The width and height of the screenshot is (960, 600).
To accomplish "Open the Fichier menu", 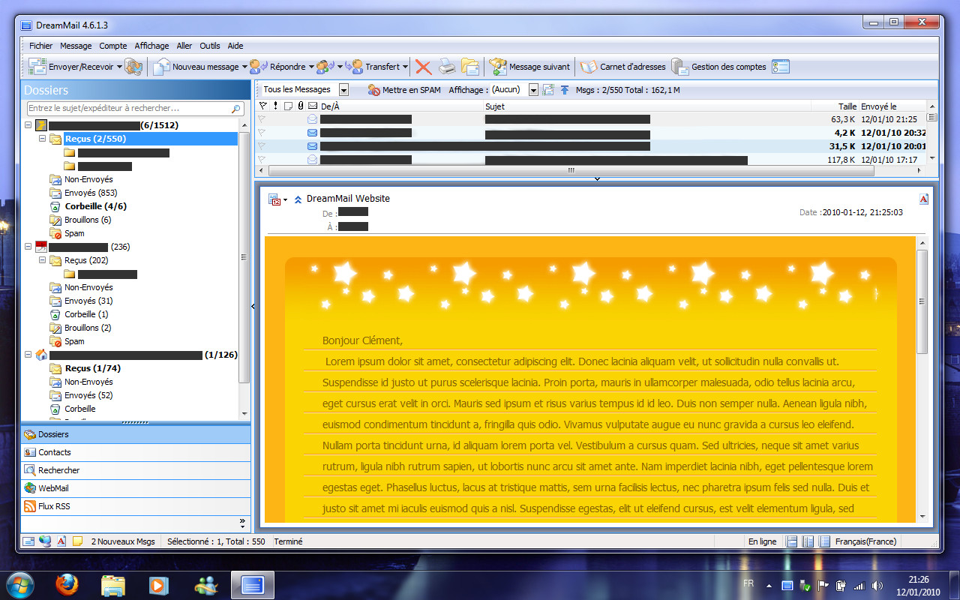I will [x=41, y=46].
